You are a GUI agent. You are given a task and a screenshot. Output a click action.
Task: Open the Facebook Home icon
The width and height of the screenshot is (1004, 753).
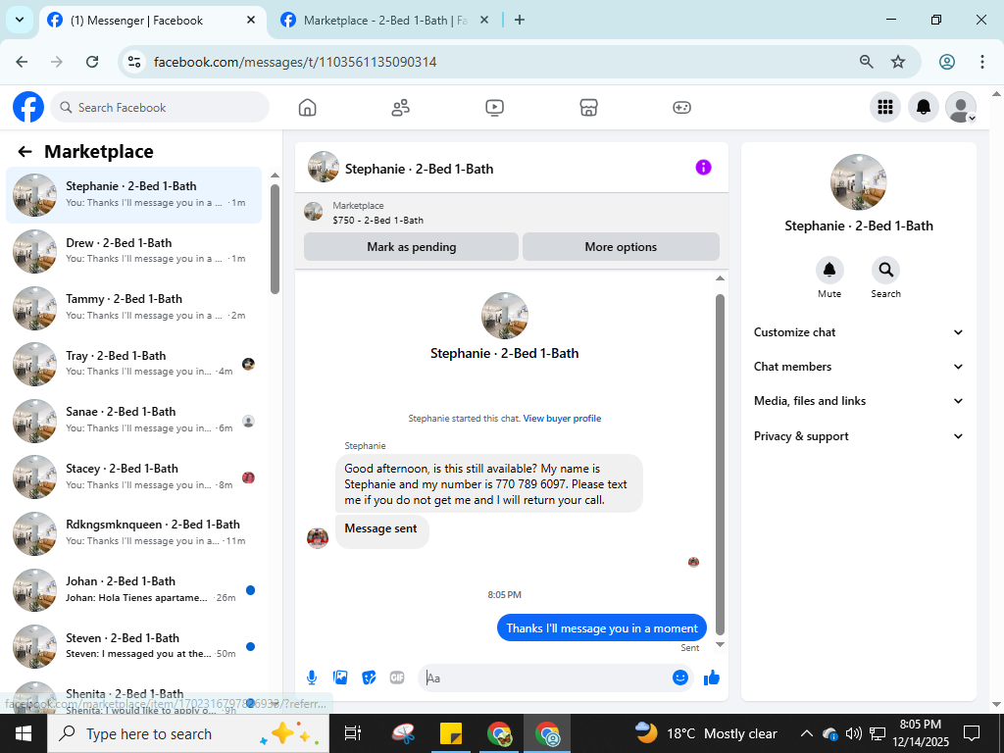tap(307, 108)
